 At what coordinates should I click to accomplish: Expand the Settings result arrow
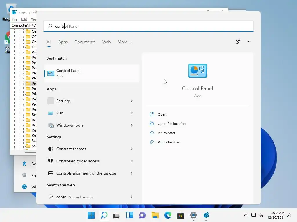pyautogui.click(x=132, y=101)
